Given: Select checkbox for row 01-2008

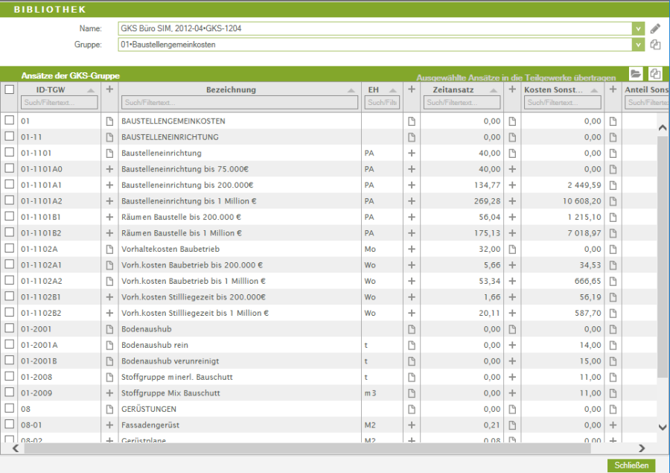Looking at the screenshot, I should (9, 377).
